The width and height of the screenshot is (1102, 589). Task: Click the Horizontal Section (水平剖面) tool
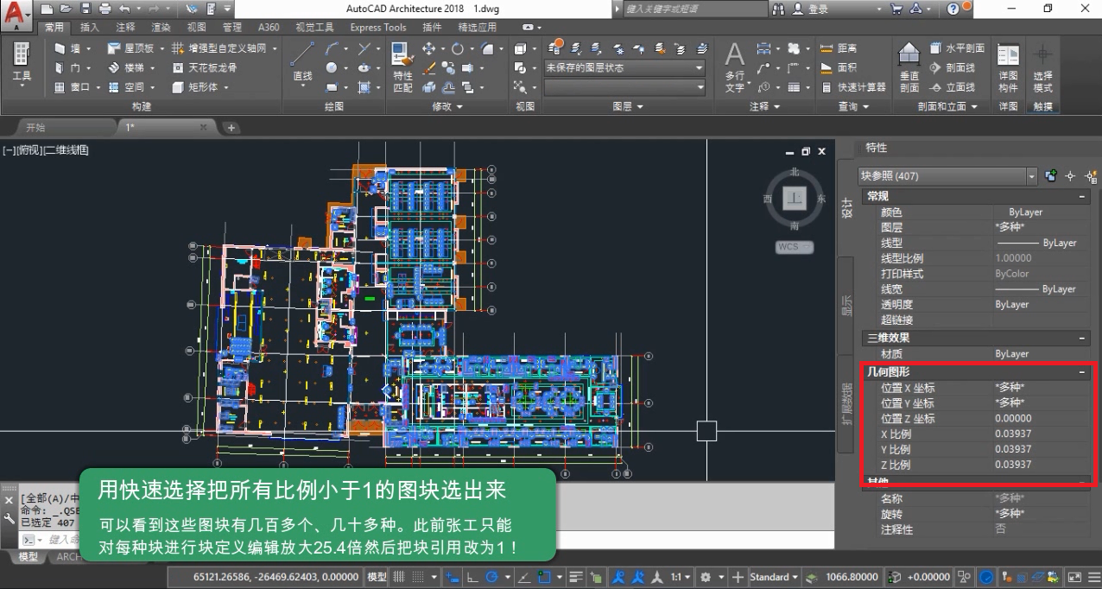[958, 48]
